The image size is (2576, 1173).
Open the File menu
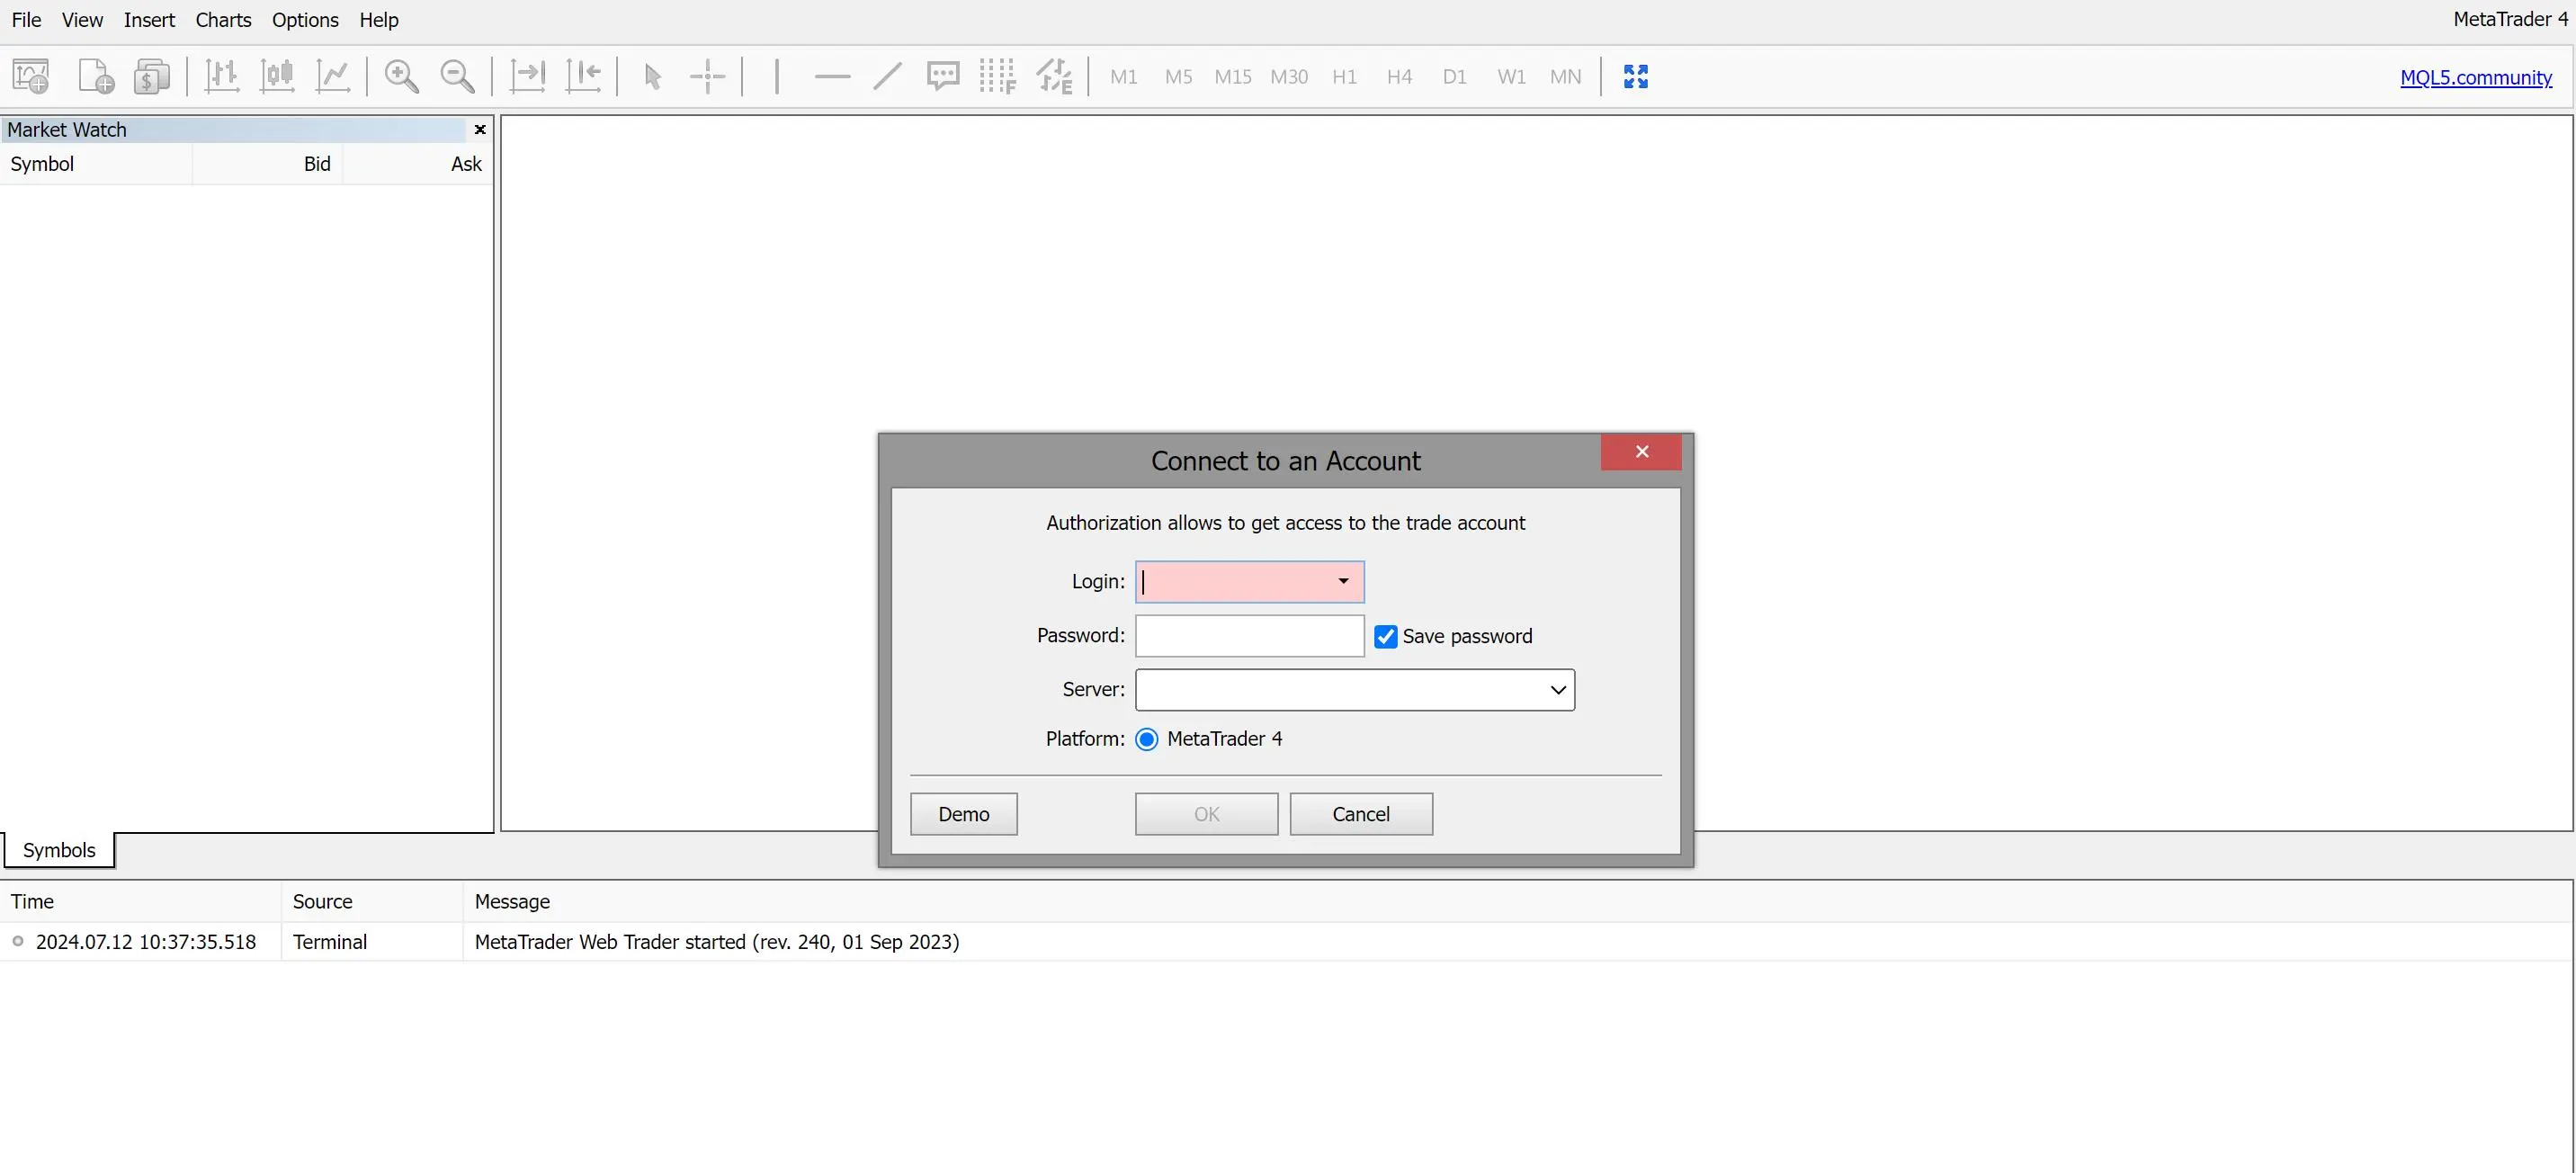(26, 20)
